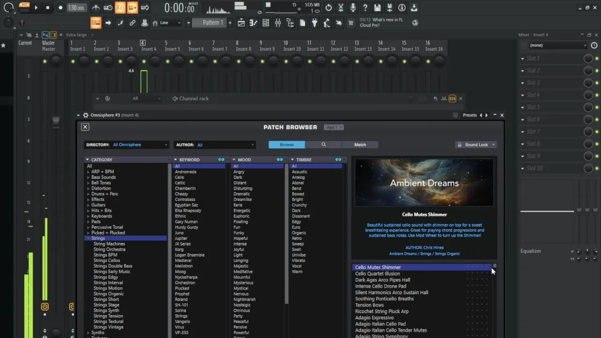Open the Part 1 dropdown

(x=334, y=127)
